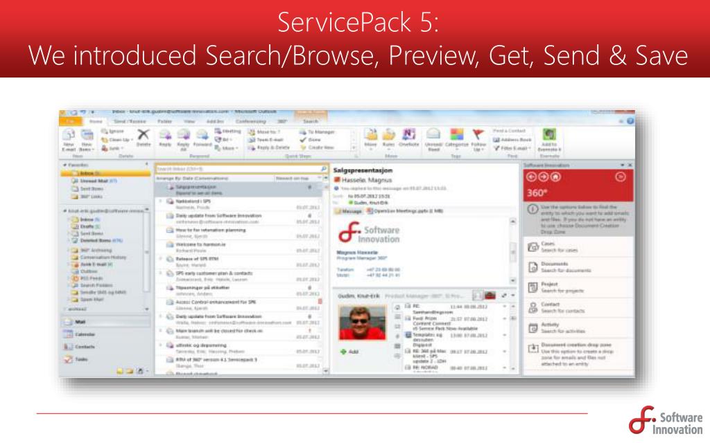The image size is (710, 443).
Task: Click the Reply ribbon icon
Action: tap(165, 135)
